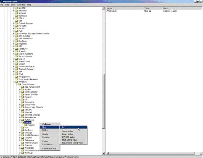
Task: Collapse the Policies key
Action: click(x=20, y=122)
